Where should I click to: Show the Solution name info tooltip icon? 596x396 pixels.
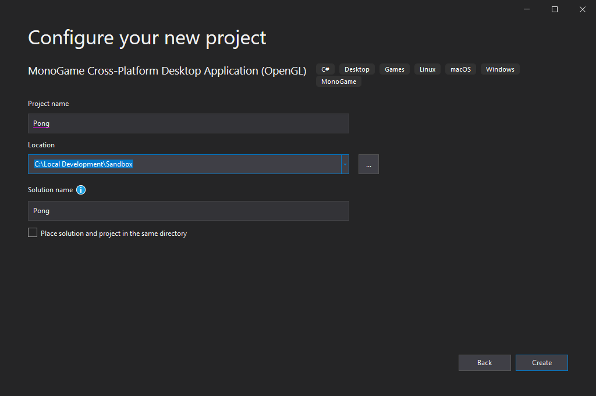81,190
